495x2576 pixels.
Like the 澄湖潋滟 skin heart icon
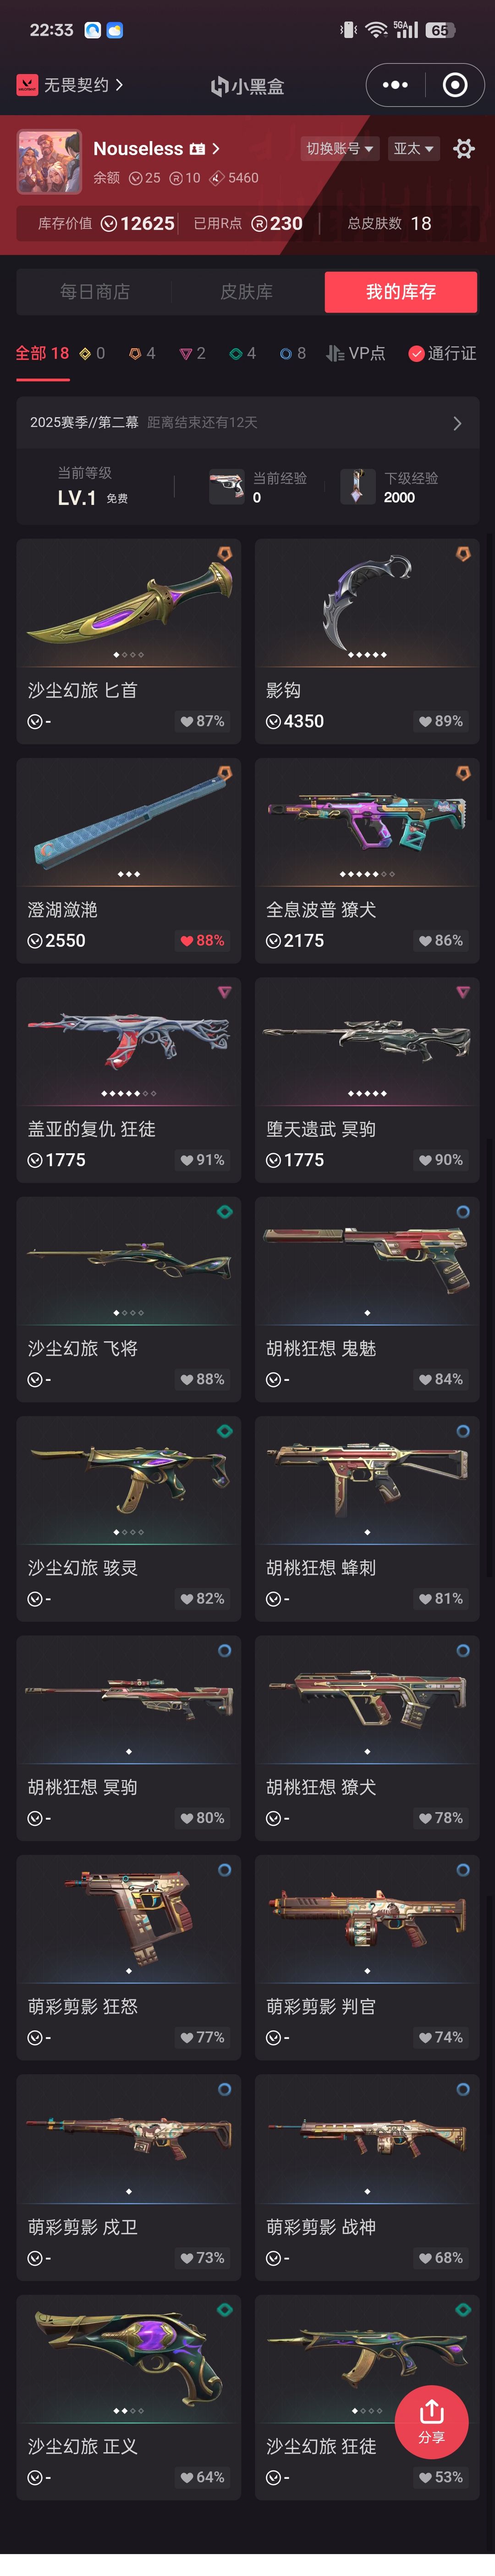(186, 941)
